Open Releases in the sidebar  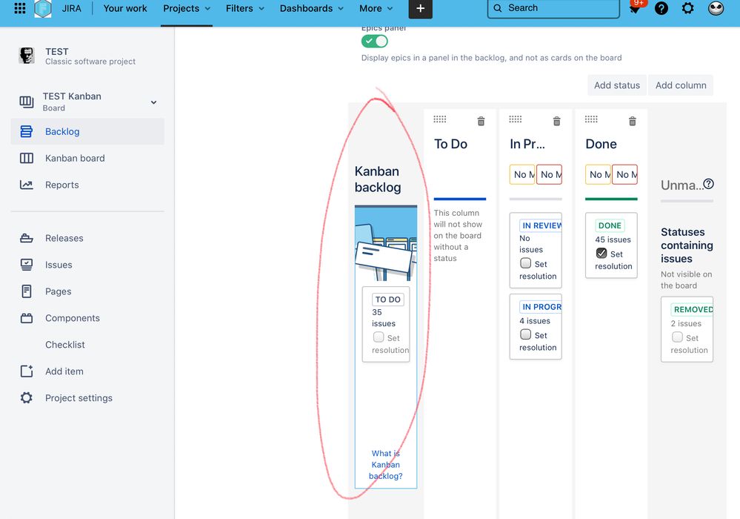coord(88,238)
